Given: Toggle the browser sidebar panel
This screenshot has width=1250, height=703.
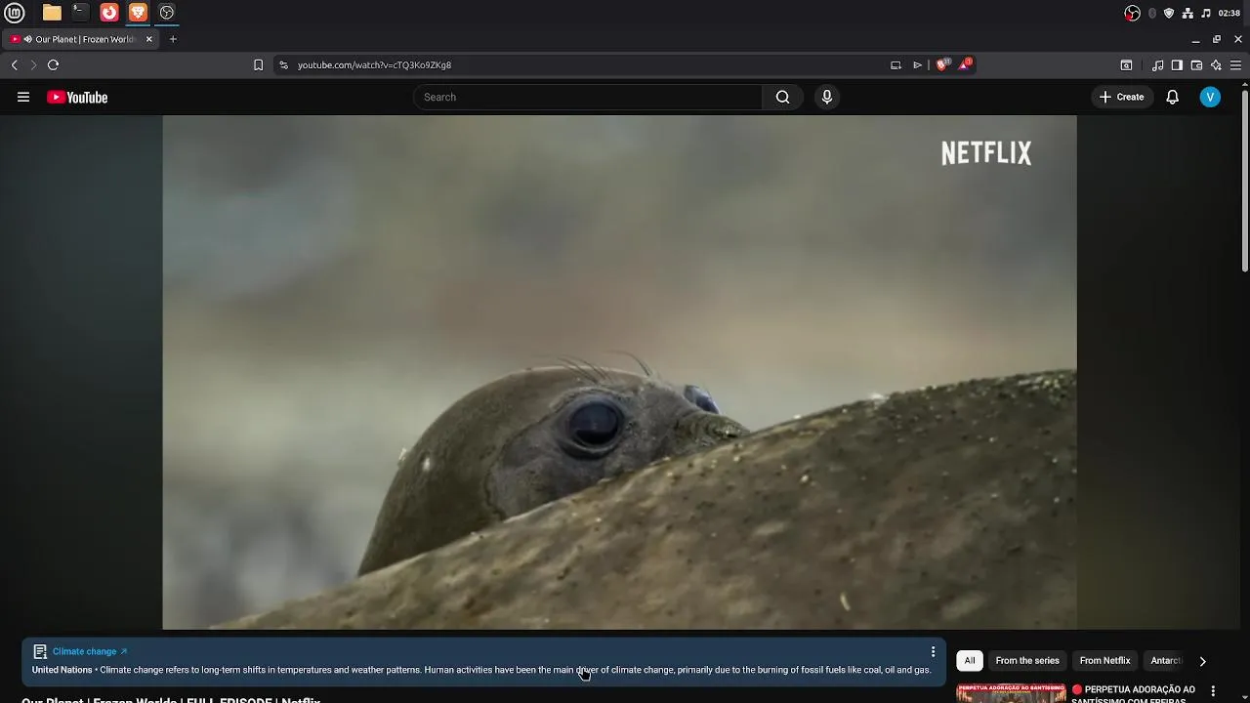Looking at the screenshot, I should [1177, 65].
